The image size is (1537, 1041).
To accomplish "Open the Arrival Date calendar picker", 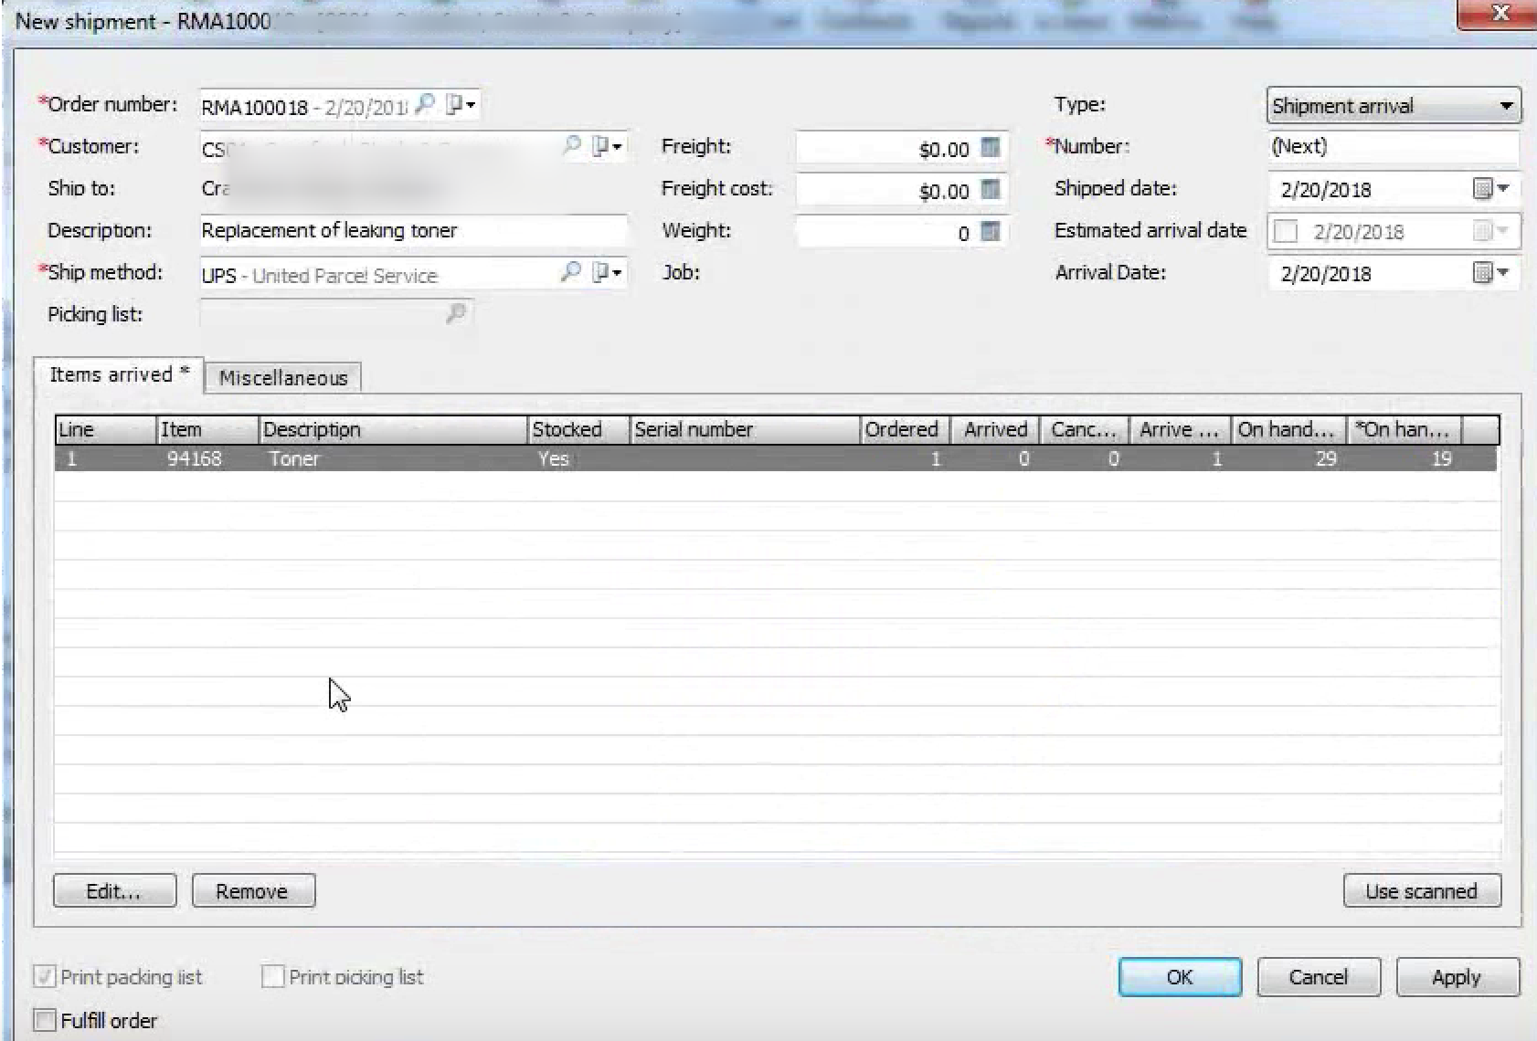I will click(x=1491, y=273).
